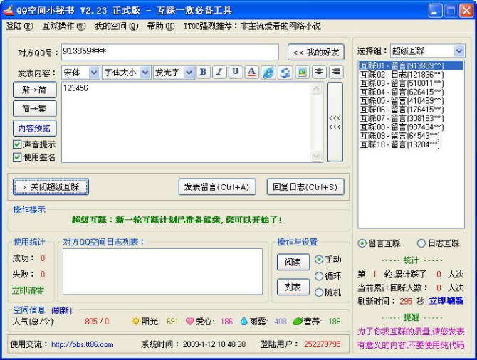Click the 立即刷新 link
The height and width of the screenshot is (360, 477).
pos(446,301)
